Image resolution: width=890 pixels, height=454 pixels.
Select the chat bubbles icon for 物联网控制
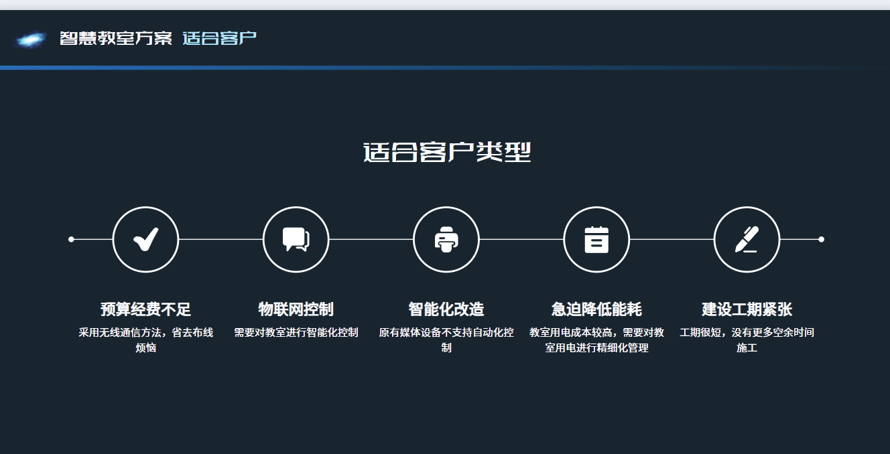click(x=296, y=239)
